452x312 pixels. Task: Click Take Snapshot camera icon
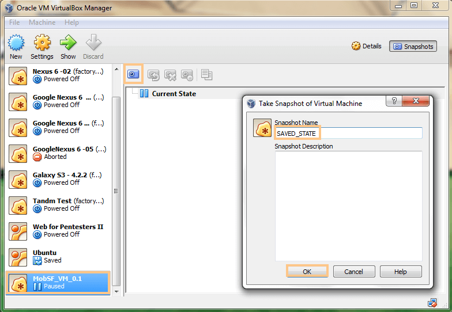tap(133, 74)
